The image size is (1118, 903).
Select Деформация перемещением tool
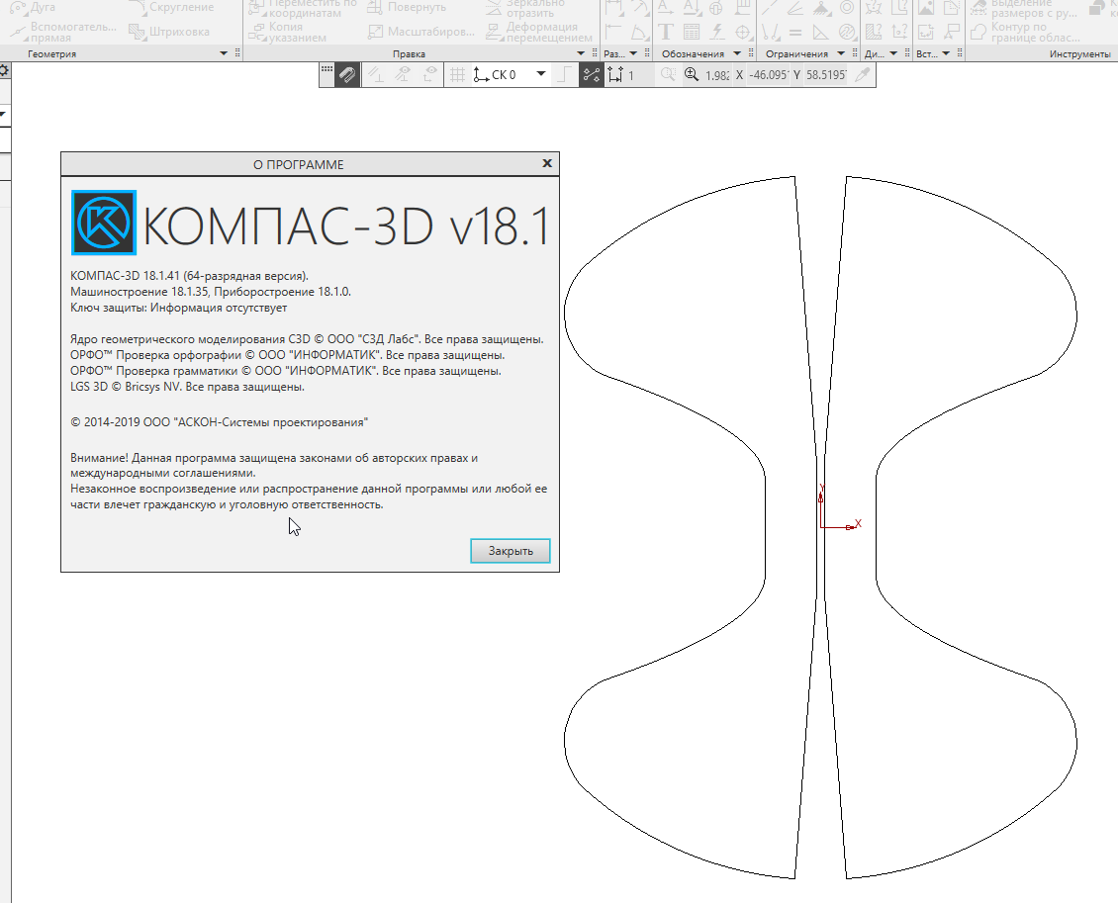[539, 32]
